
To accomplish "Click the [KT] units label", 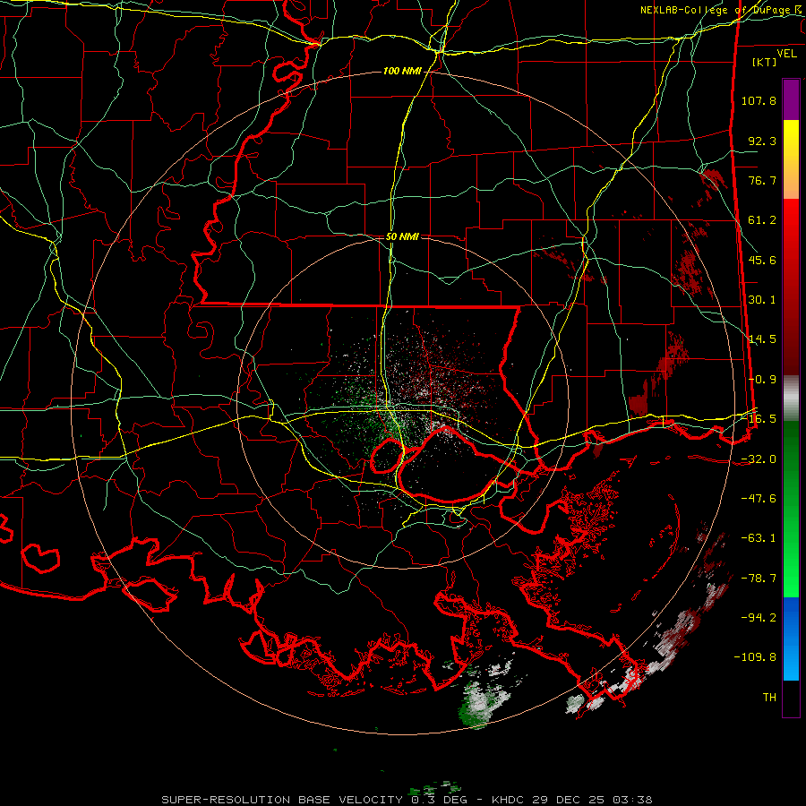I will [x=765, y=62].
